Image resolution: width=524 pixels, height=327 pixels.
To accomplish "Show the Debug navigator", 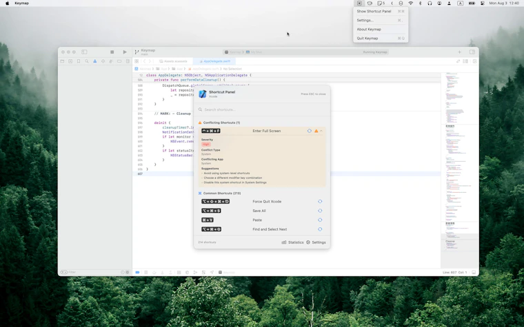I will point(111,61).
